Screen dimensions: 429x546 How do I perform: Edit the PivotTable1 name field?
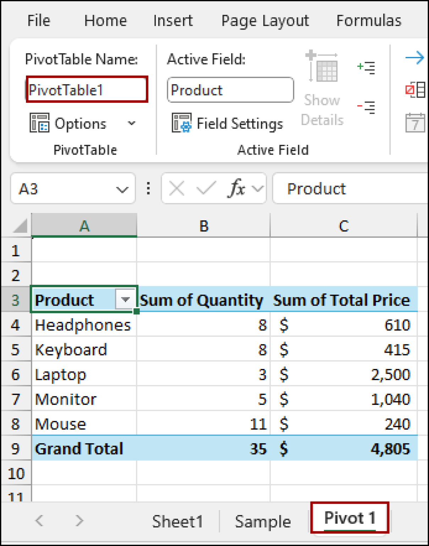pos(86,90)
